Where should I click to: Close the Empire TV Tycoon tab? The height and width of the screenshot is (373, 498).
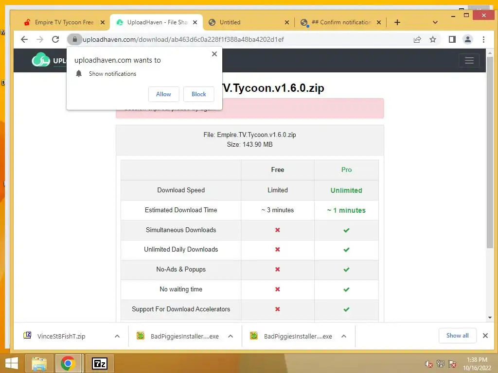pos(102,22)
